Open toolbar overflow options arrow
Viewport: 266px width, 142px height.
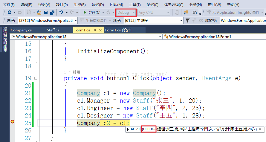pos(200,14)
